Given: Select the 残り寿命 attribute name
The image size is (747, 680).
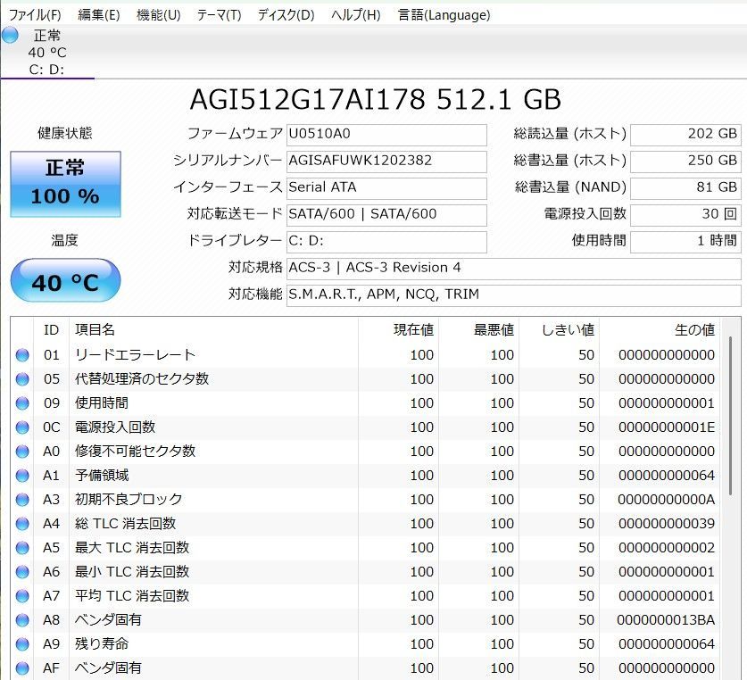Looking at the screenshot, I should tap(102, 643).
